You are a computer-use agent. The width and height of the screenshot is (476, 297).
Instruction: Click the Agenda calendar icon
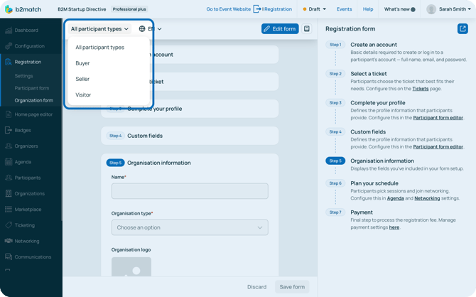pos(9,161)
